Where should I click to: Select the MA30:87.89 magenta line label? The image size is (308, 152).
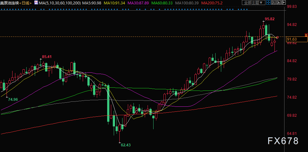click(x=138, y=3)
